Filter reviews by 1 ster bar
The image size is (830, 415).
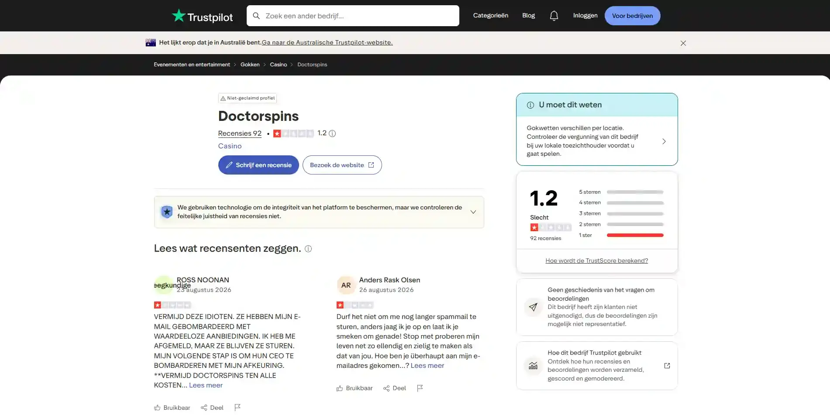635,235
